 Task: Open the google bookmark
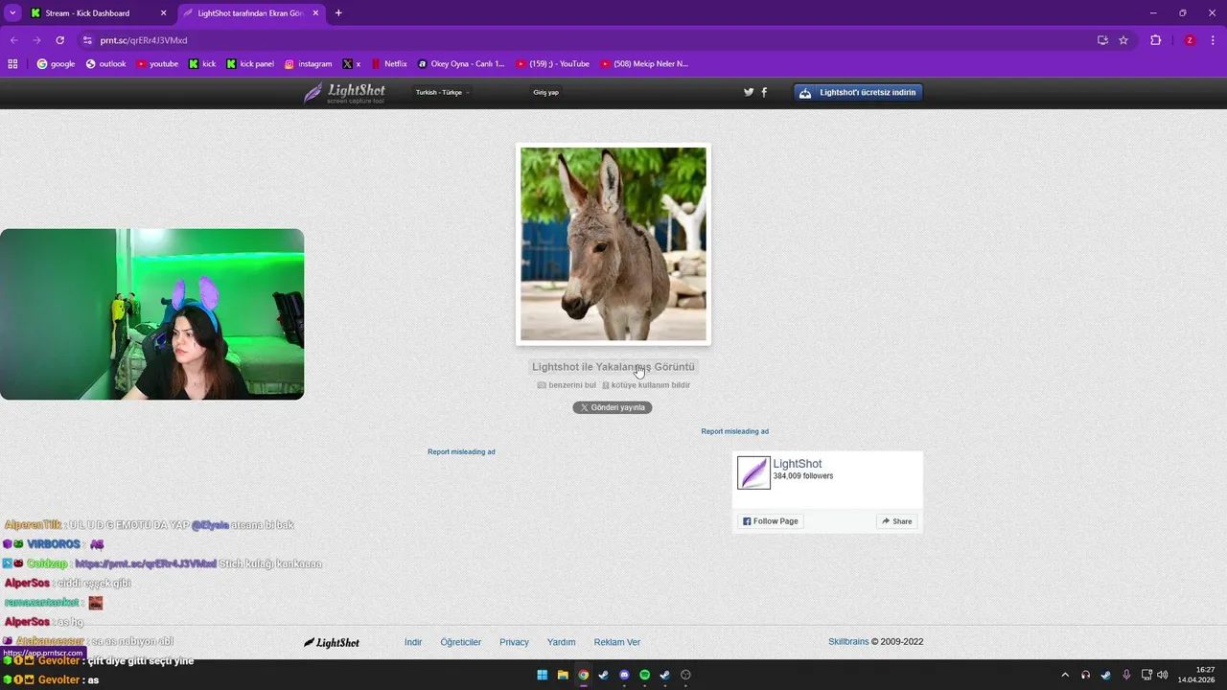[56, 64]
